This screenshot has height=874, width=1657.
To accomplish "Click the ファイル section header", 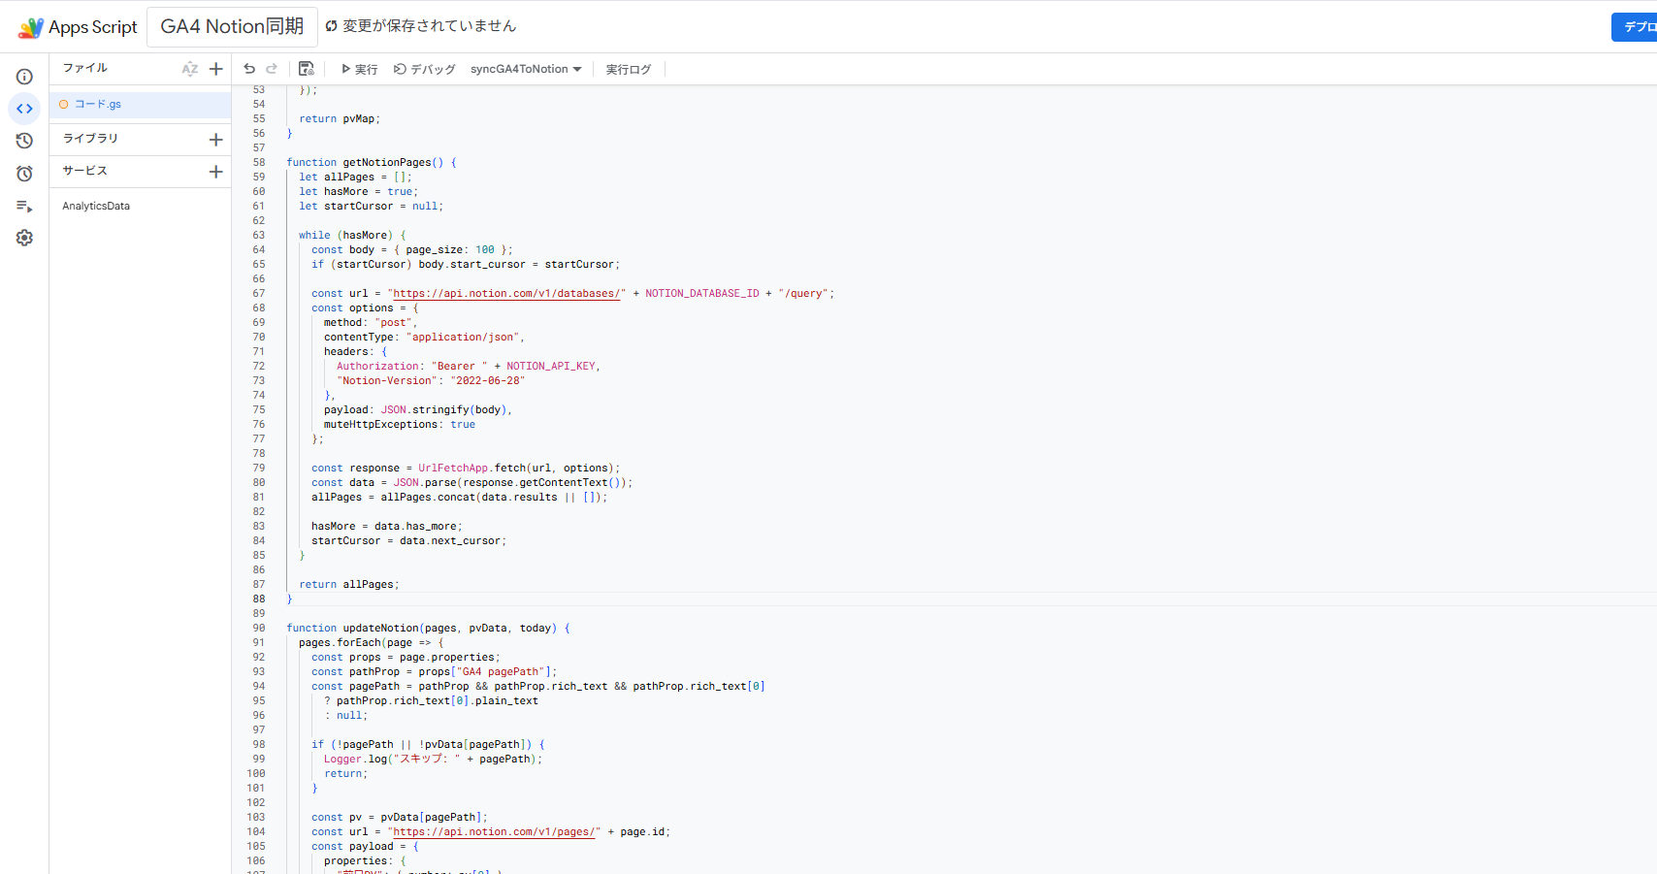I will (x=85, y=68).
